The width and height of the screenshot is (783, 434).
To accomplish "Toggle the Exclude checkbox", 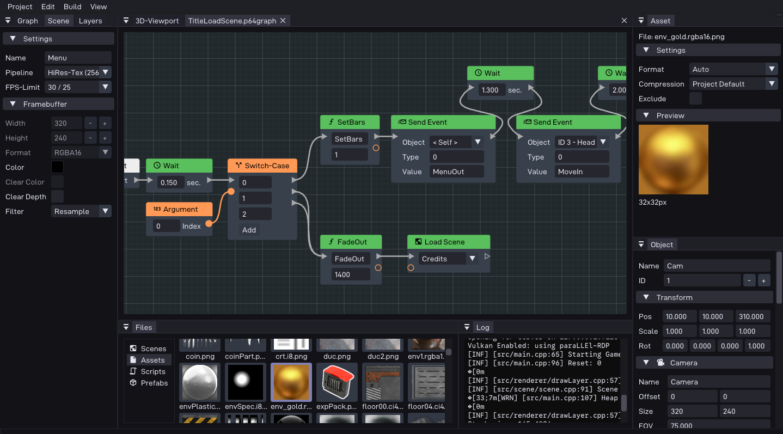I will [695, 99].
